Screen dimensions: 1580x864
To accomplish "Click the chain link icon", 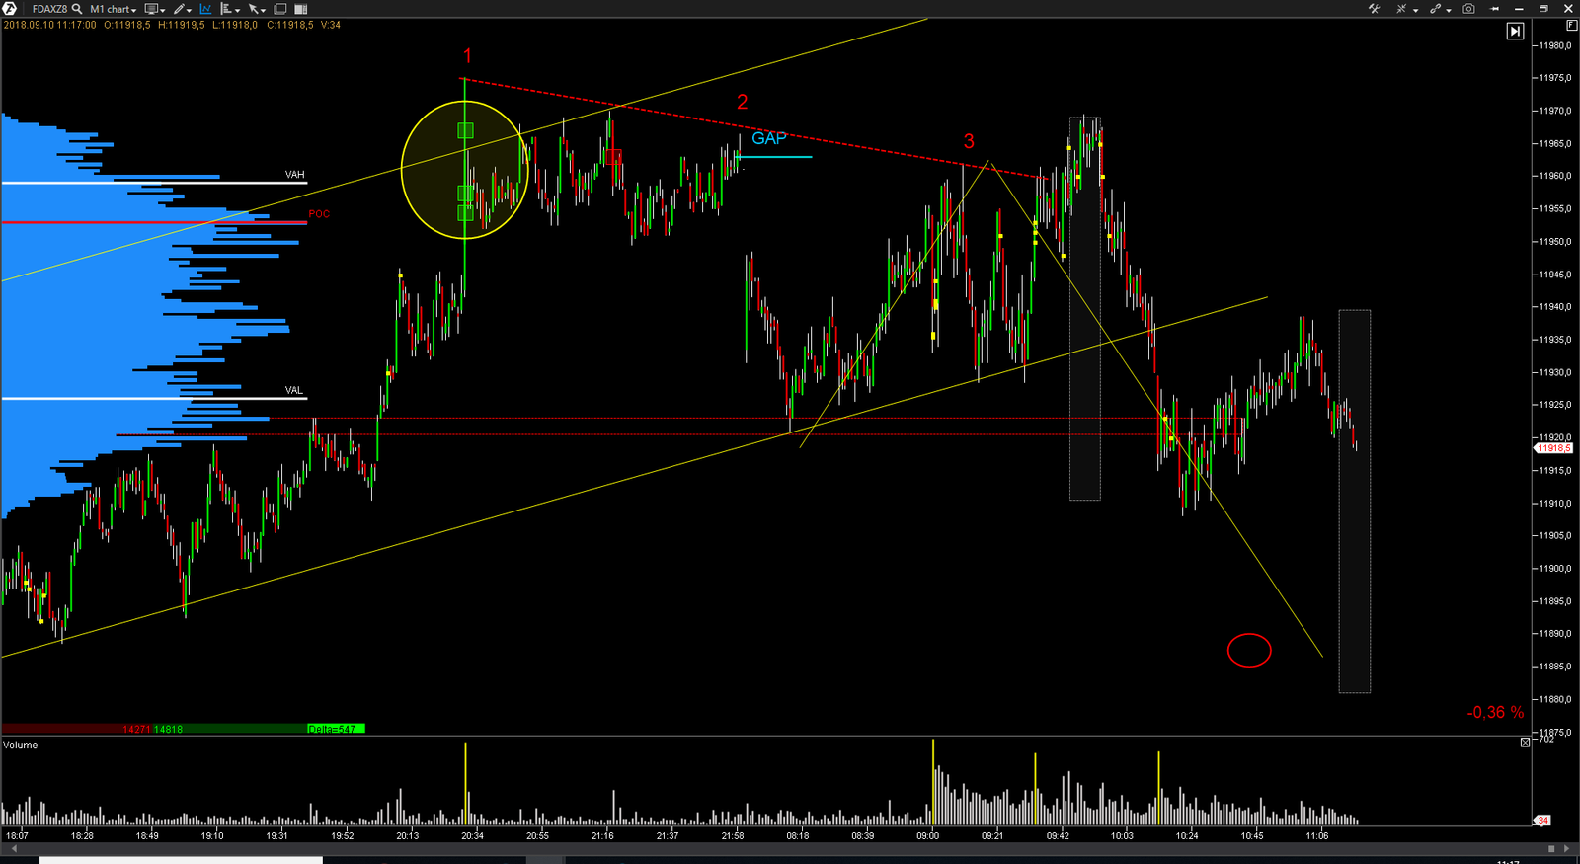I will coord(1435,8).
